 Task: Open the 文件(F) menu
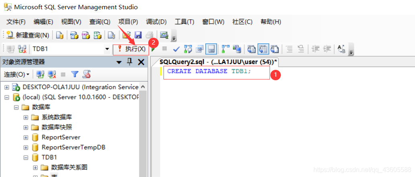click(x=16, y=22)
